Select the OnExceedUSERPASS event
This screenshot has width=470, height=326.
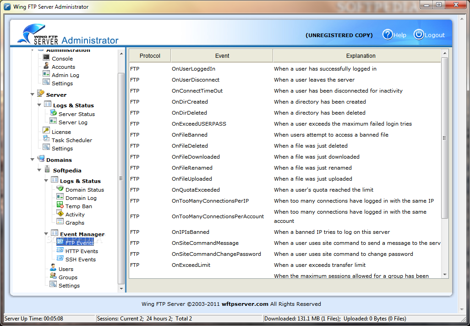tap(199, 124)
